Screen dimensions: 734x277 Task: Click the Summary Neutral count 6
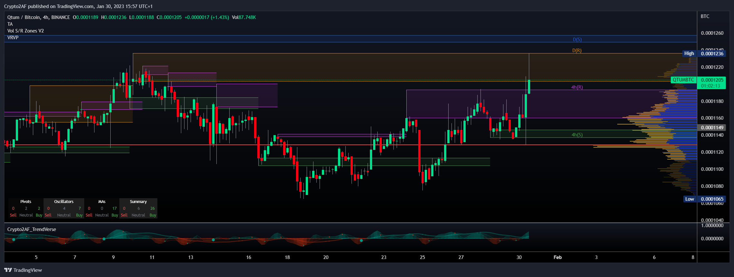[x=139, y=208]
